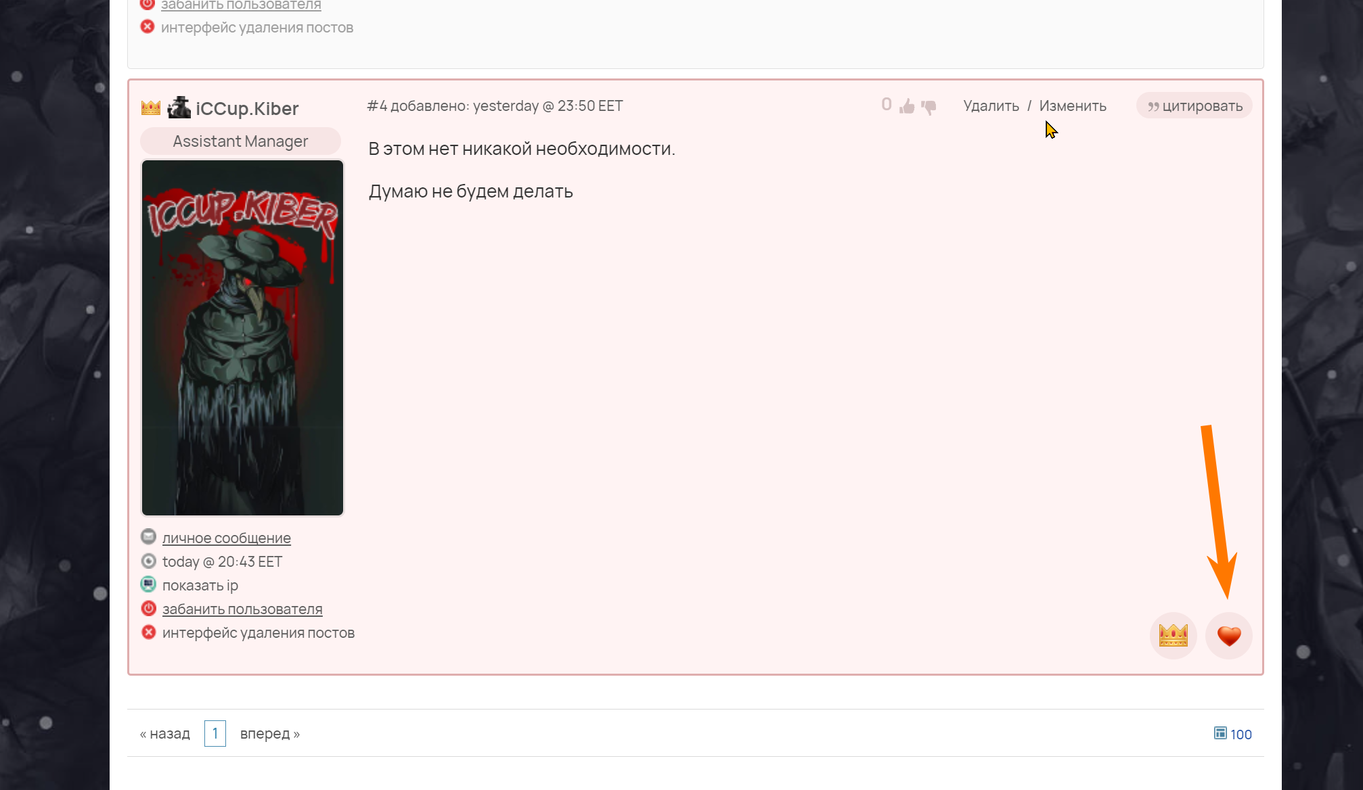Screen dimensions: 1363x790
Task: Click the red ban user power icon
Action: (x=148, y=608)
